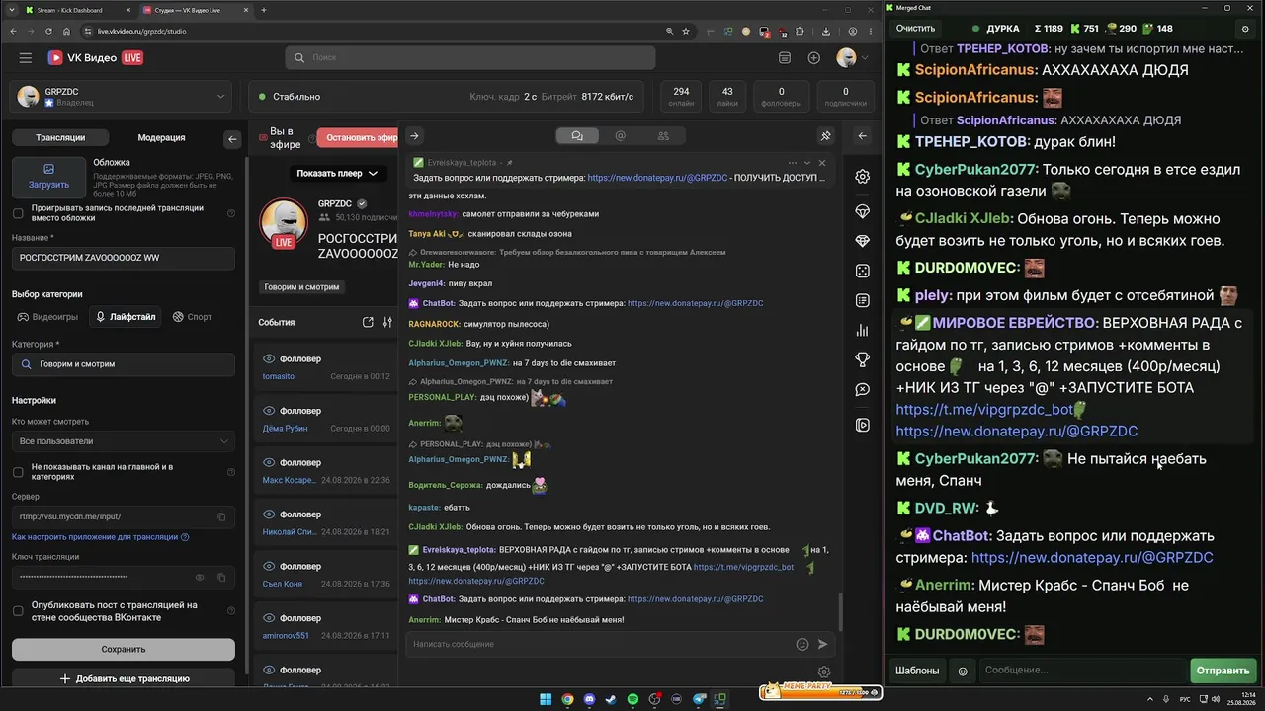Click the Сохранить button

pyautogui.click(x=124, y=649)
